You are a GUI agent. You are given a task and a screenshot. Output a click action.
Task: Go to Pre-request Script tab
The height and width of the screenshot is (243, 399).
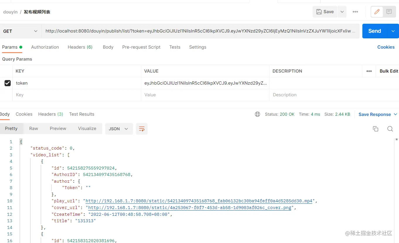point(141,47)
